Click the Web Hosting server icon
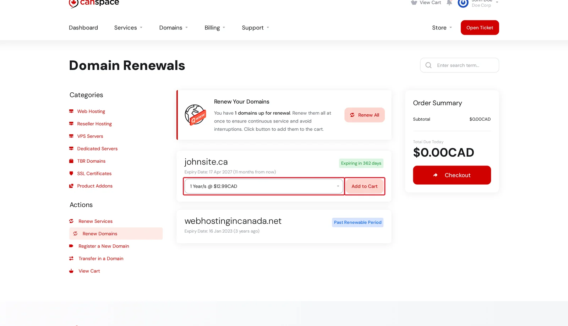The image size is (568, 326). pyautogui.click(x=71, y=111)
